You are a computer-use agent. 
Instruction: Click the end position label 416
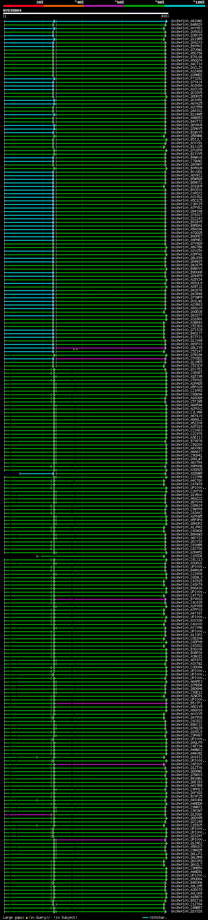coord(164,16)
